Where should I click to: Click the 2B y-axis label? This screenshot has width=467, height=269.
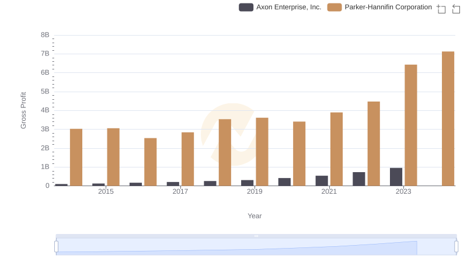tap(45, 148)
